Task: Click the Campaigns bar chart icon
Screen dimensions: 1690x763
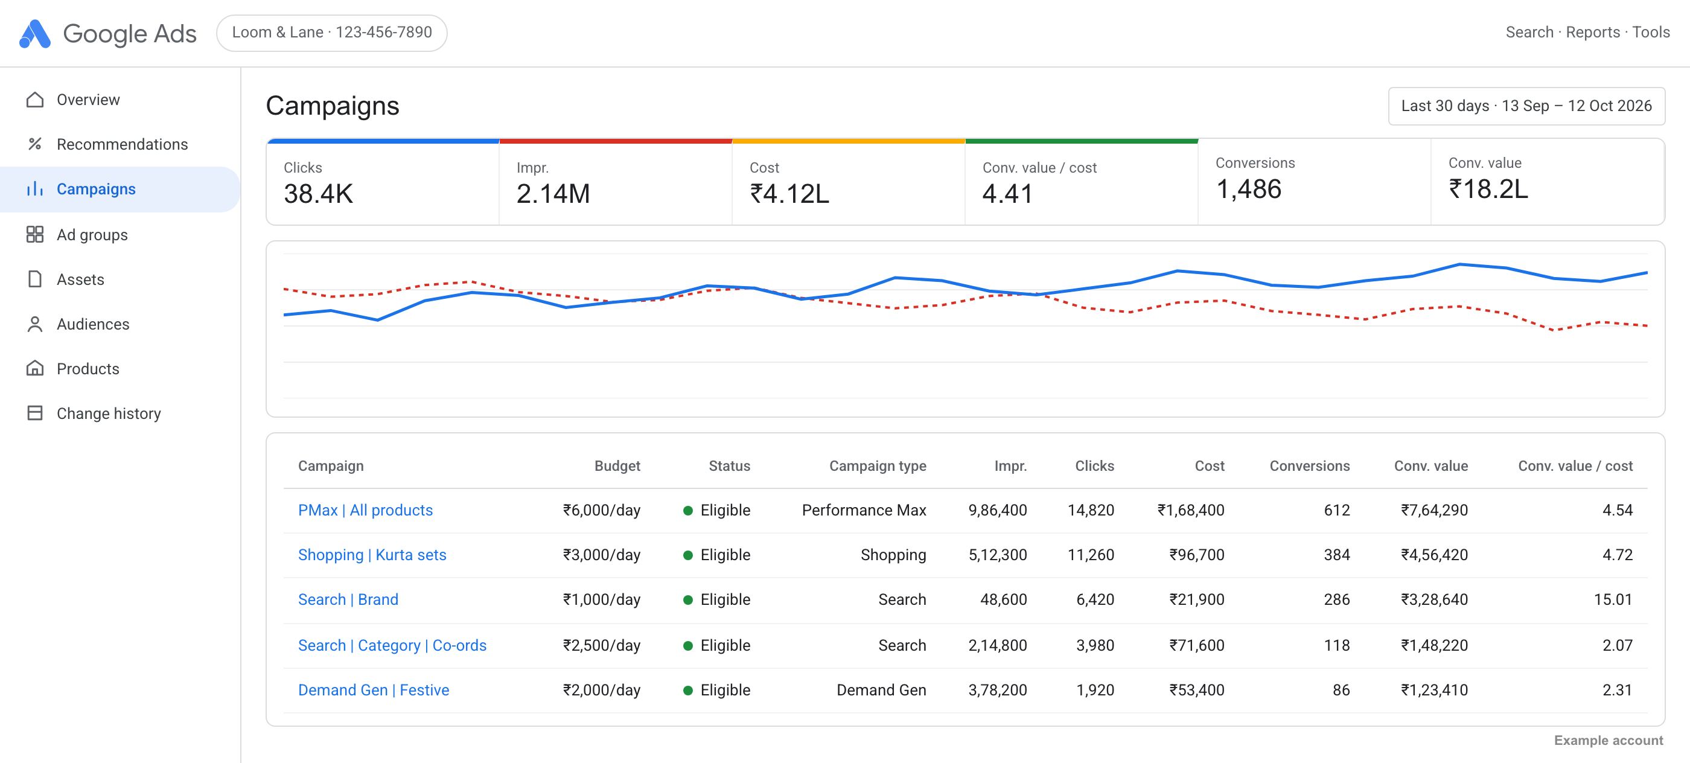Action: tap(35, 189)
